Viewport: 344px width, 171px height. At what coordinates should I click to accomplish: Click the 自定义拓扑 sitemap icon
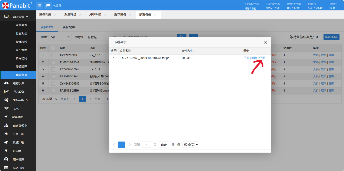[x=6, y=126]
